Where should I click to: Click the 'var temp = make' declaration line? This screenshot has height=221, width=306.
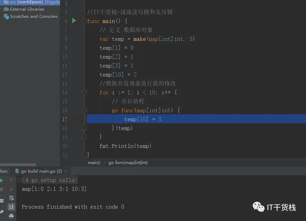pos(147,39)
